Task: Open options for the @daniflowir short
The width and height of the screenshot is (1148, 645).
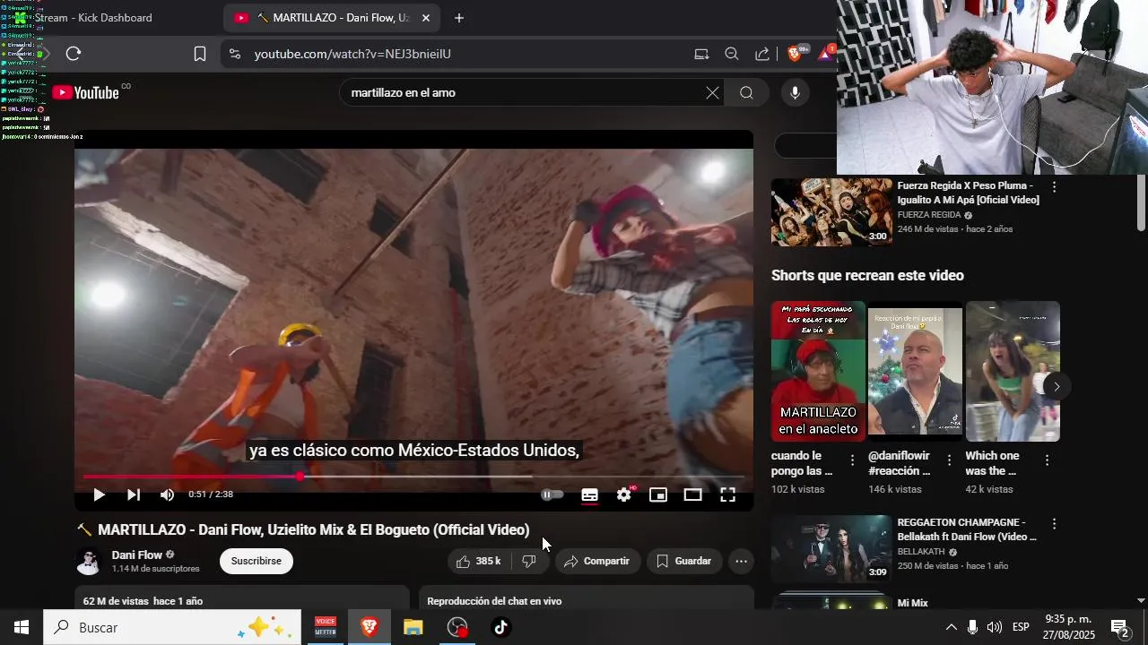Action: [x=949, y=460]
